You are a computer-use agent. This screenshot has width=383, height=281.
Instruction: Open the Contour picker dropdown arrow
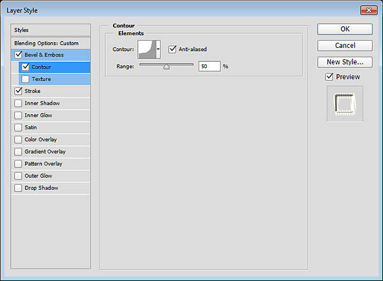tap(158, 49)
